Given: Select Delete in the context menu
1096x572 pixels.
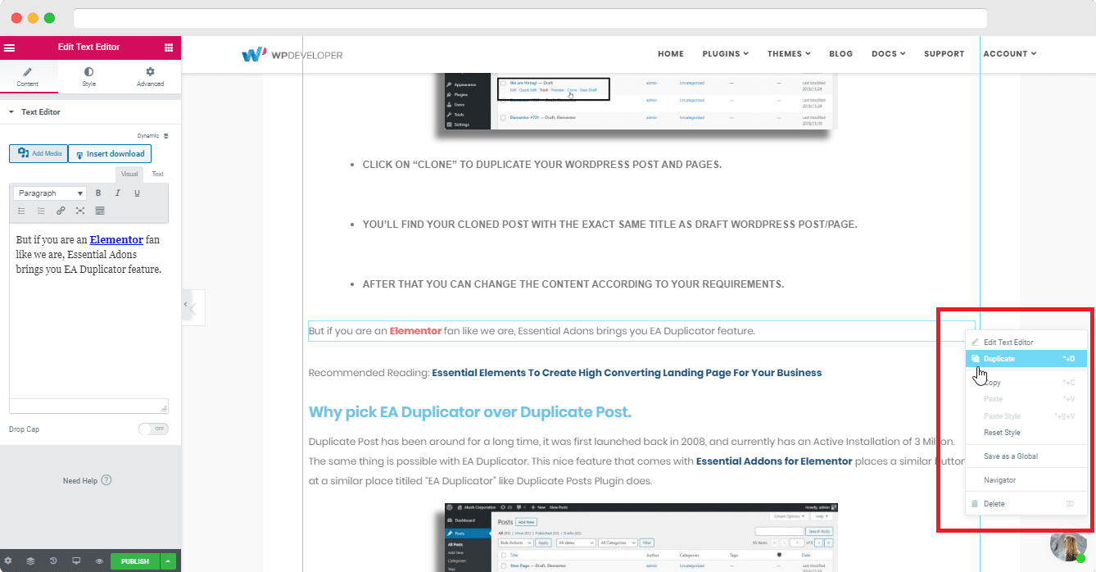Looking at the screenshot, I should pyautogui.click(x=1026, y=504).
